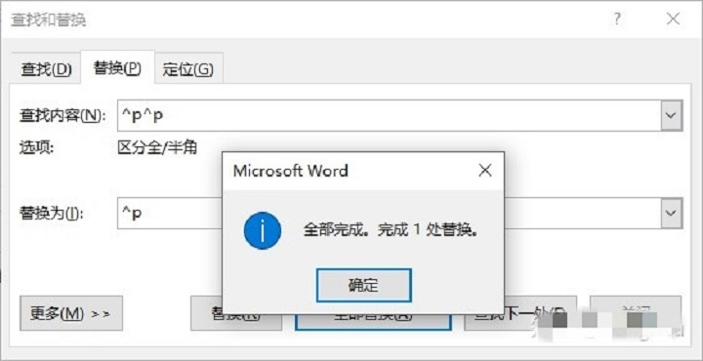Open help via the question mark icon
Viewport: 703px width, 361px height.
[x=617, y=20]
